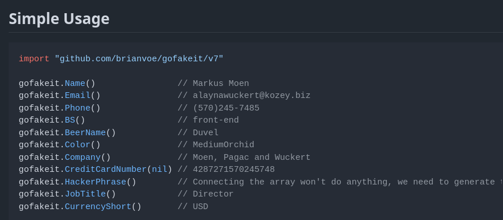The height and width of the screenshot is (220, 503).
Task: Click the JobTitle function call
Action: click(x=85, y=194)
